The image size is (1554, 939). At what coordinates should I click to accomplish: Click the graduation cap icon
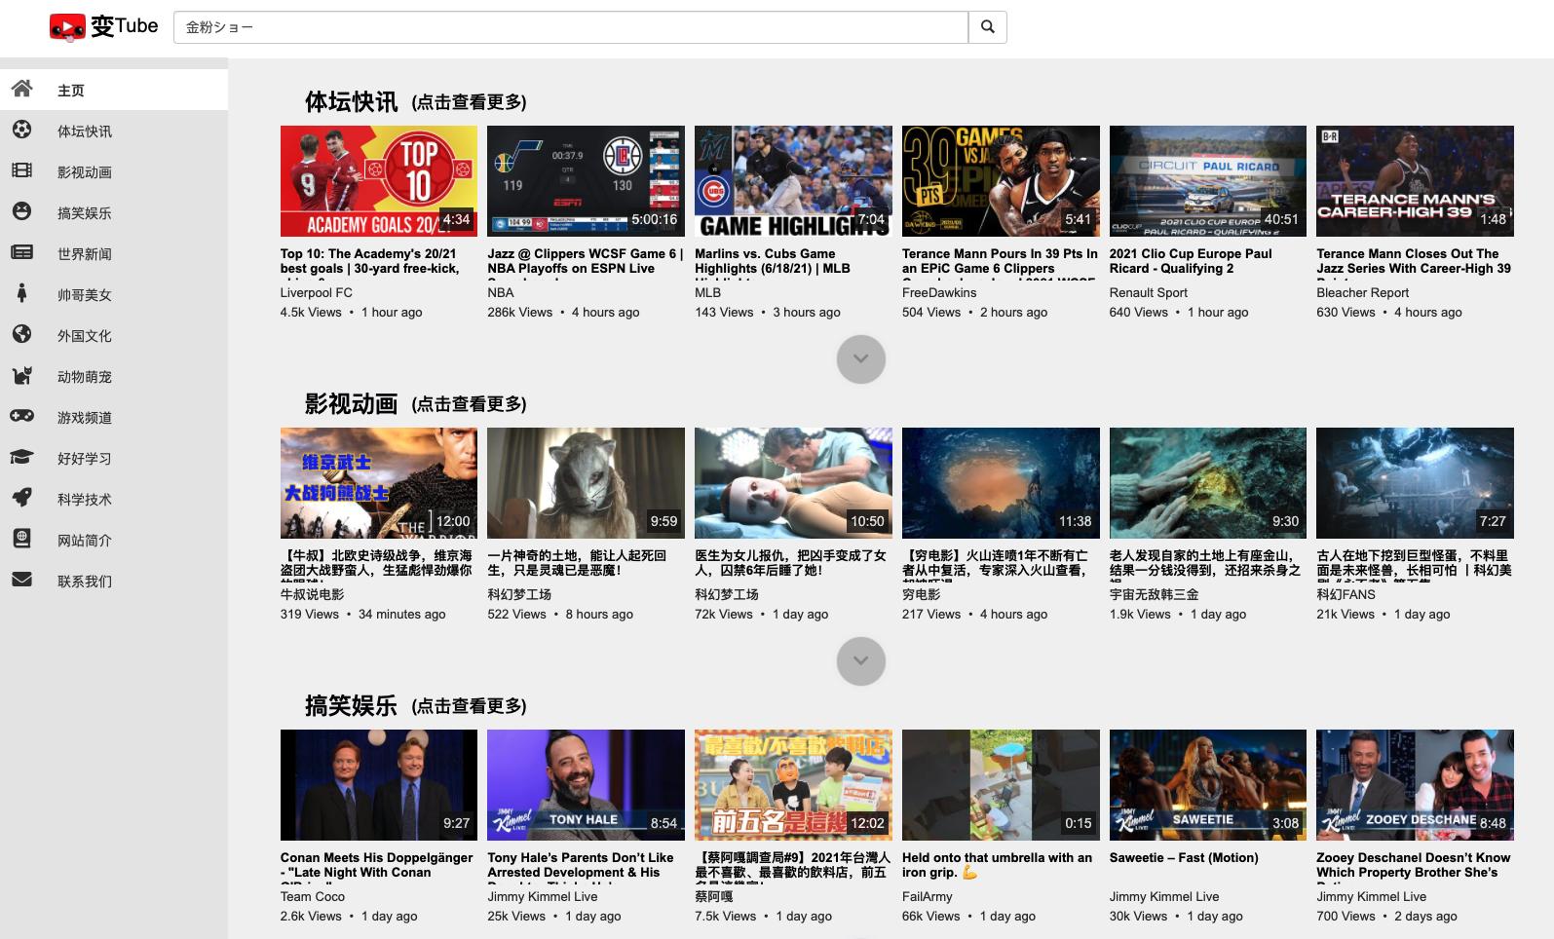tap(21, 457)
